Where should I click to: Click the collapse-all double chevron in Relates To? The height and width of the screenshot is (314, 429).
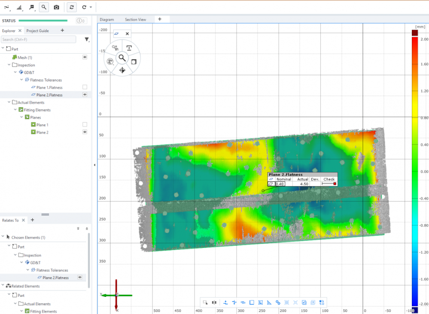[87, 229]
